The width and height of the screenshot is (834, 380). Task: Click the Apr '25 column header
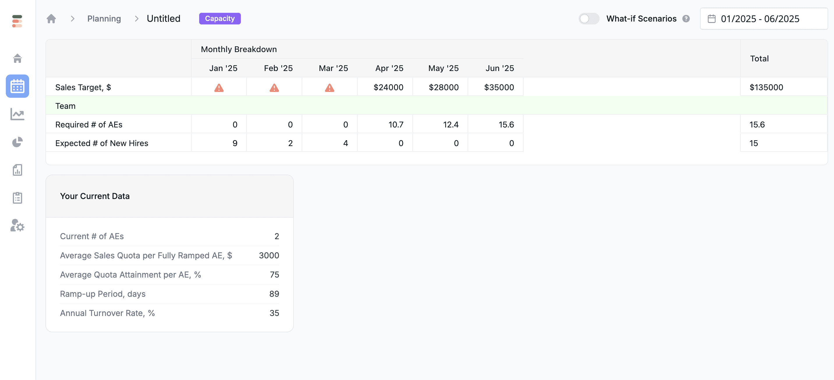(389, 68)
